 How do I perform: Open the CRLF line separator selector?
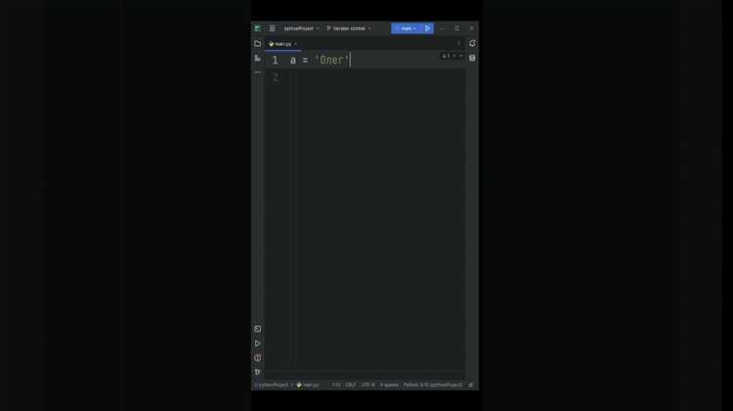tap(351, 386)
